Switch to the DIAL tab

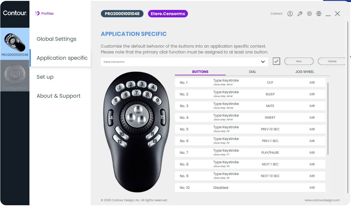click(252, 72)
